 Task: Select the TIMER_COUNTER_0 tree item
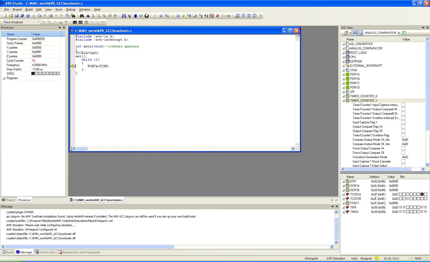click(x=363, y=96)
